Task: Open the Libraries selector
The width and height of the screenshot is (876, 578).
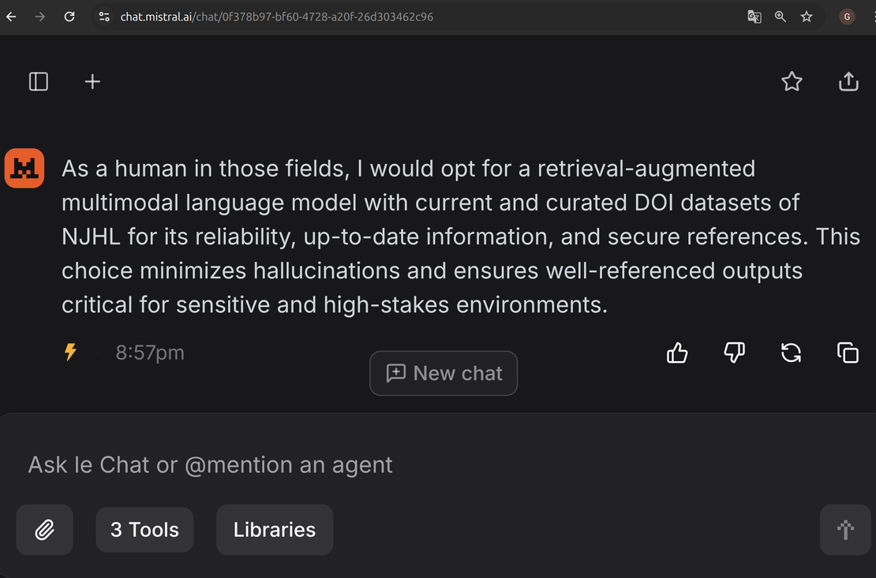Action: (x=275, y=529)
